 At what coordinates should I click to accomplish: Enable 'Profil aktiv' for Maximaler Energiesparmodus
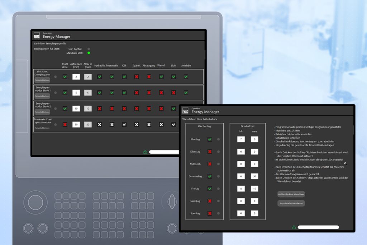[65, 124]
